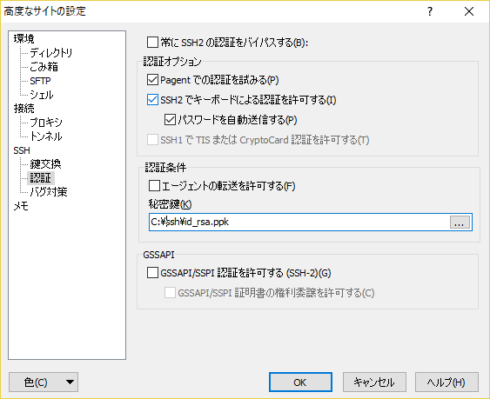Click the キャンセル button
The image size is (490, 399).
coord(374,382)
